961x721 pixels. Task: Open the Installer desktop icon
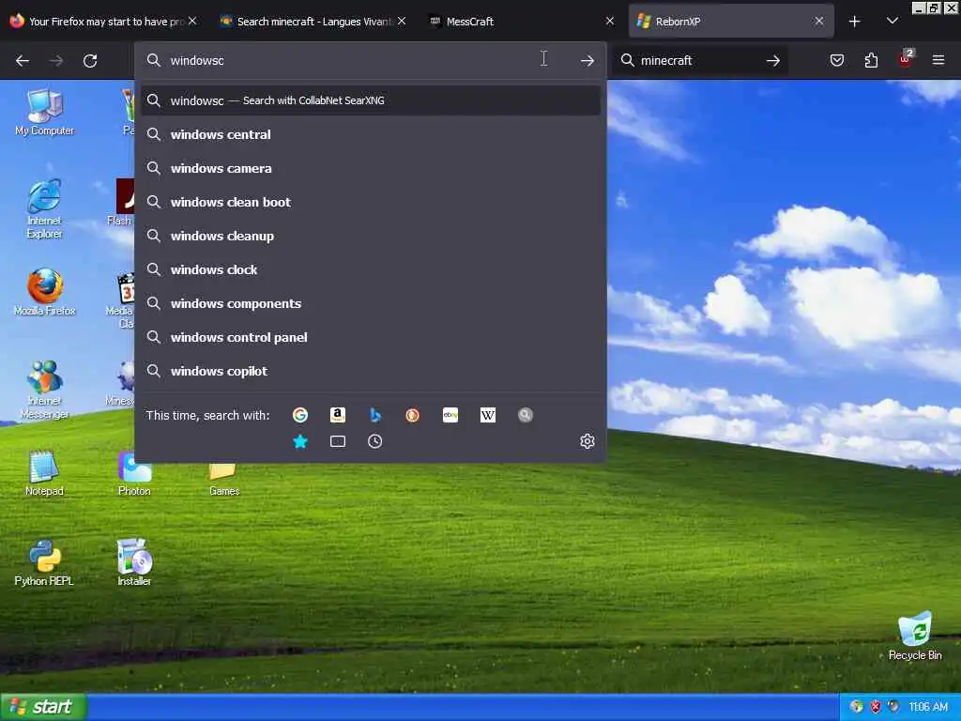pyautogui.click(x=134, y=563)
